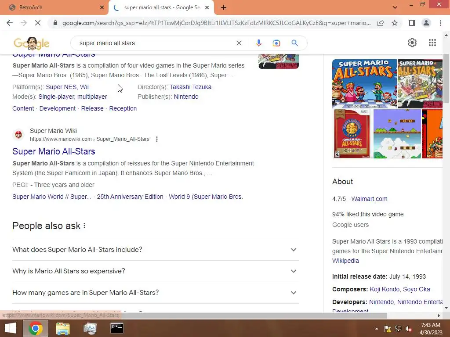Clear the search query with the X

click(x=239, y=43)
